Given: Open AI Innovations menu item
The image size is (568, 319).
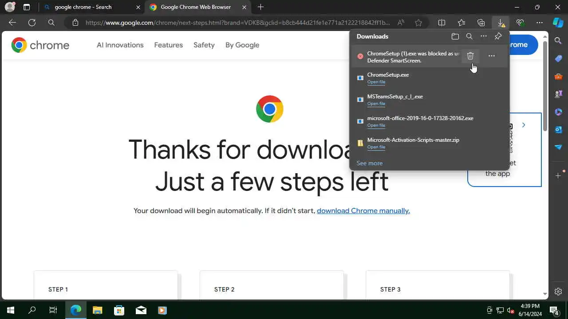Looking at the screenshot, I should pyautogui.click(x=120, y=45).
